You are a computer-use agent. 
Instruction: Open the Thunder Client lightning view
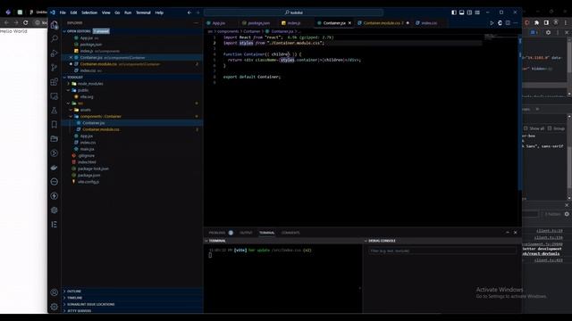[55, 196]
